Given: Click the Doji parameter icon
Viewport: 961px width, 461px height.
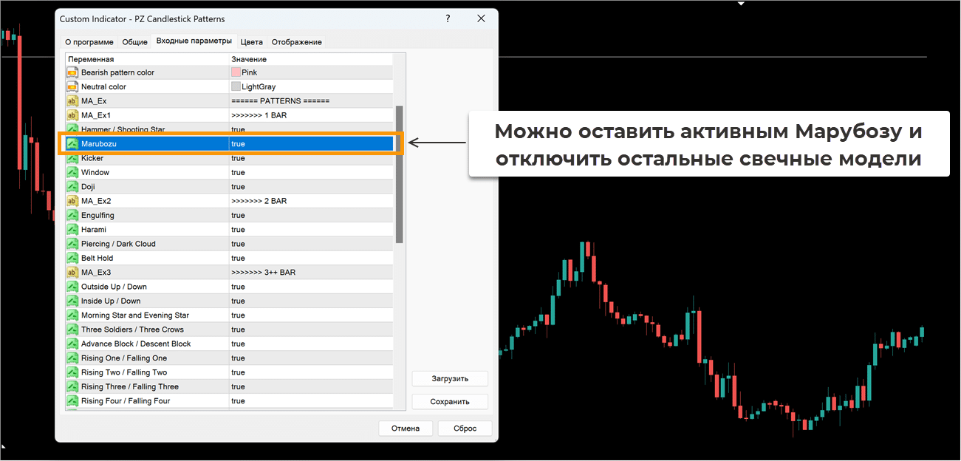Looking at the screenshot, I should (72, 187).
